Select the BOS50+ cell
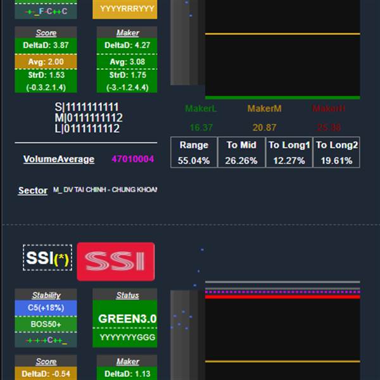The height and width of the screenshot is (380, 380). (46, 324)
